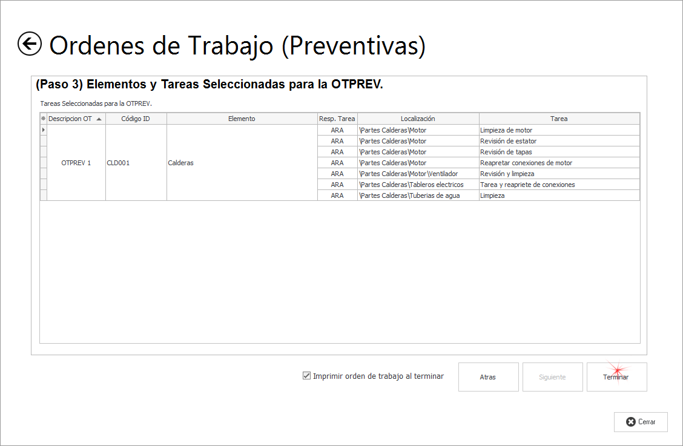683x446 pixels.
Task: Click the current row indicator arrow
Action: pyautogui.click(x=43, y=130)
